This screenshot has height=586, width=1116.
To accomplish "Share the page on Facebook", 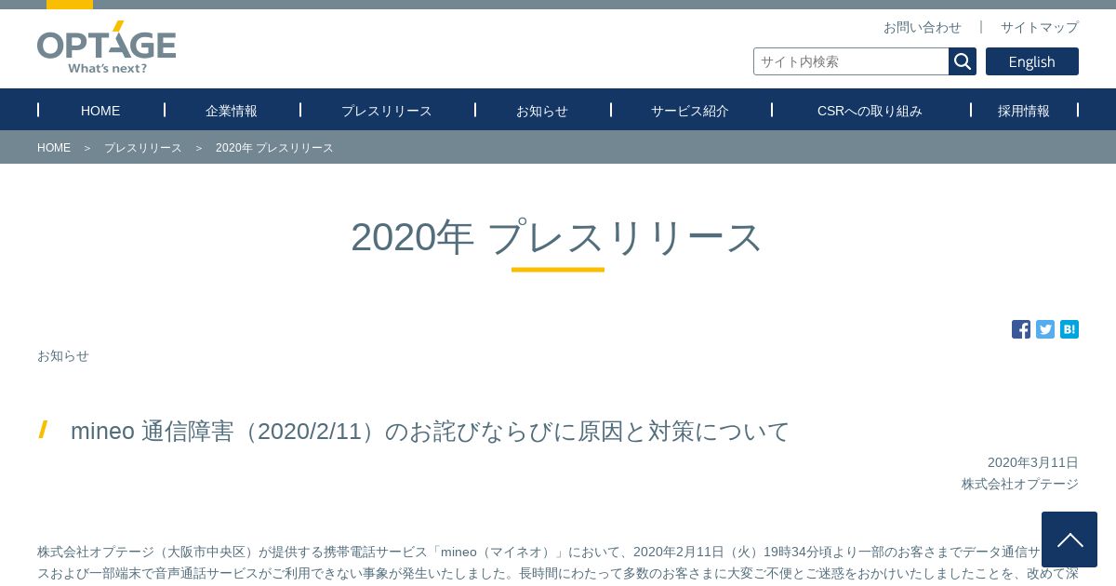I will coord(1021,329).
